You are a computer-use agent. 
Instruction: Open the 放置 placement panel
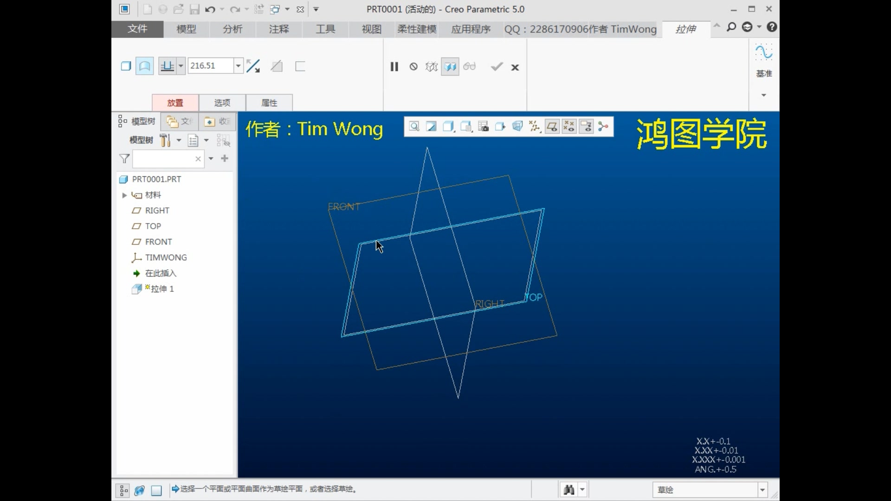(175, 103)
